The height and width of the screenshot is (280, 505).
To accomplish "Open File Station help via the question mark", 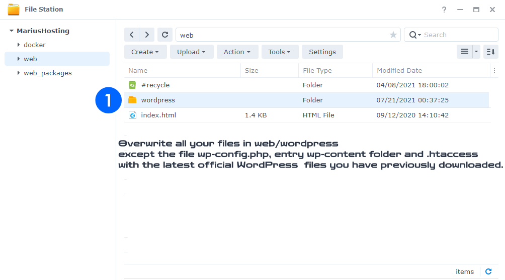I will pos(444,10).
